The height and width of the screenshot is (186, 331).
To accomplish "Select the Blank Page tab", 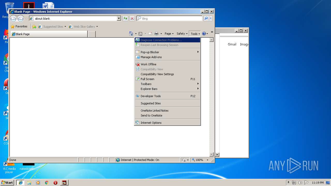I will click(49, 34).
